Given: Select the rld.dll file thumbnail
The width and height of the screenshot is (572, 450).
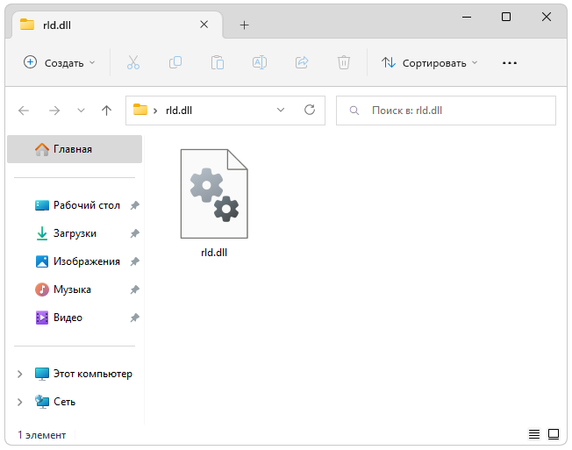Looking at the screenshot, I should coord(214,195).
